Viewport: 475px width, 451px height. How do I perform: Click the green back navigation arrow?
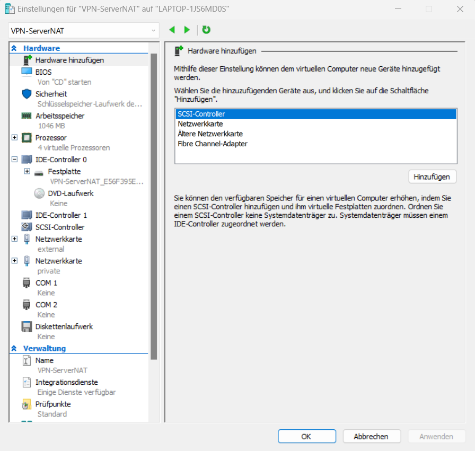click(x=172, y=30)
